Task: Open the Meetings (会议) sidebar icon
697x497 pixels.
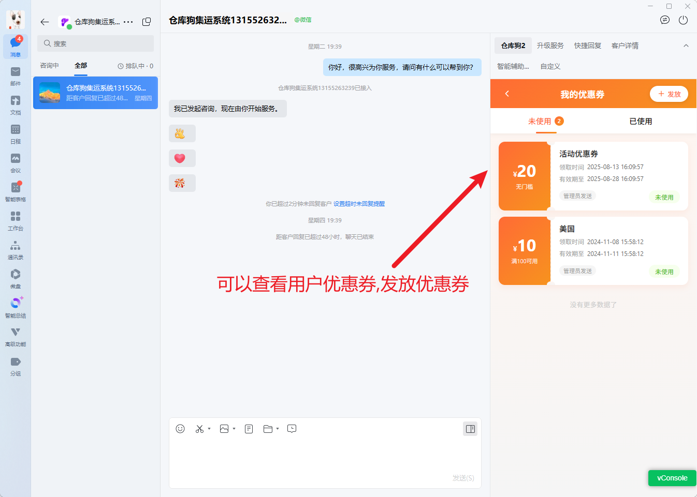Action: pos(16,162)
